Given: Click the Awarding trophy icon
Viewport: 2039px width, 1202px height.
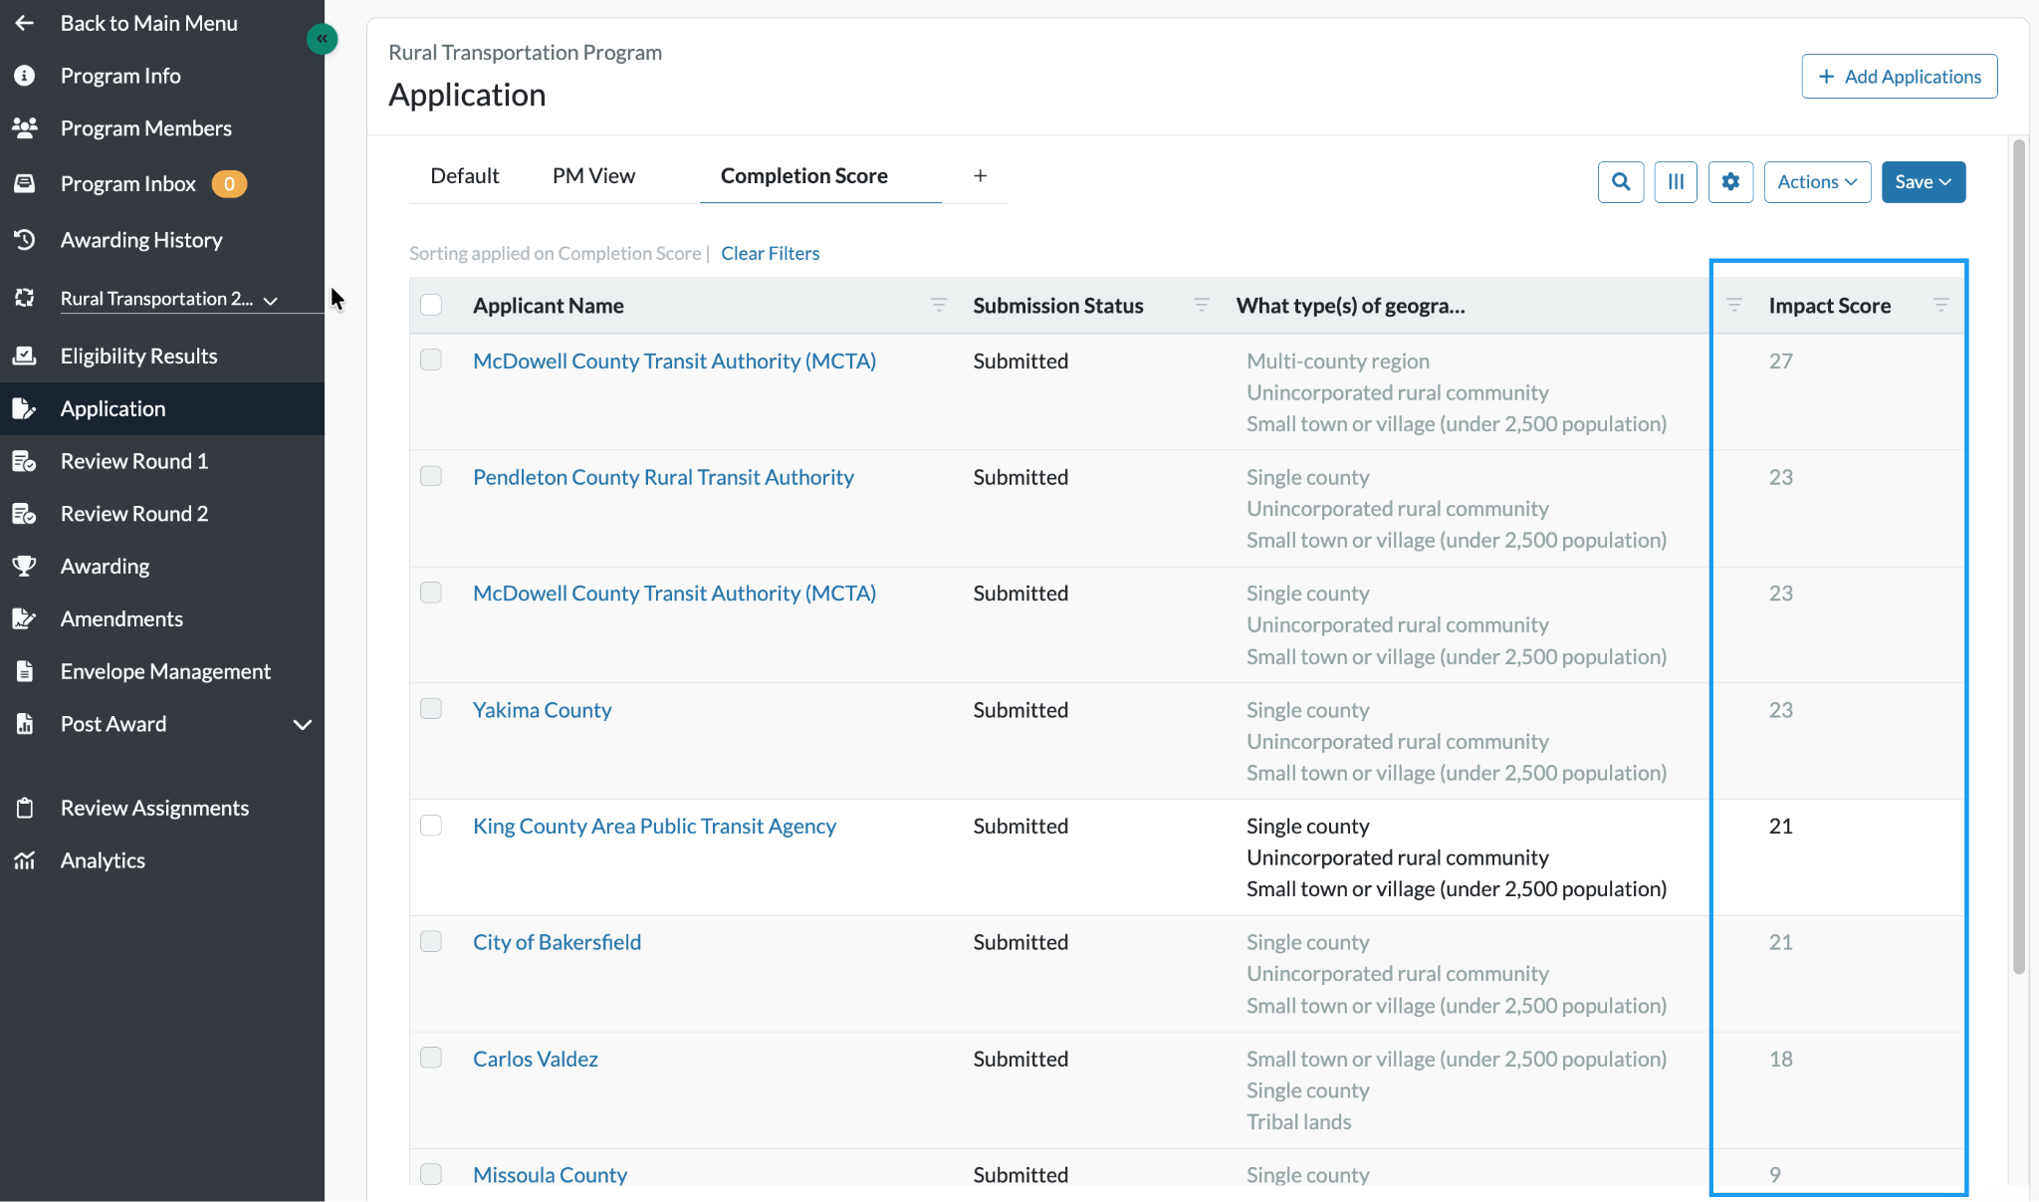Looking at the screenshot, I should (24, 566).
